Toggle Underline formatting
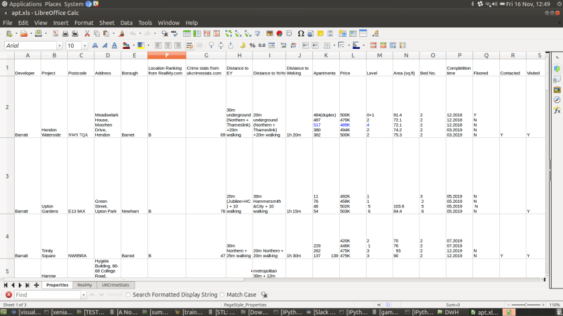This screenshot has height=316, width=563. coord(114,46)
